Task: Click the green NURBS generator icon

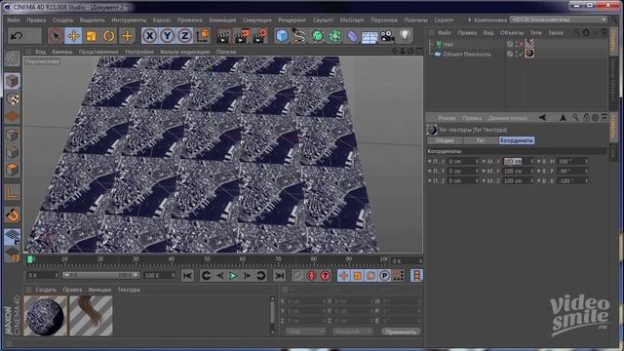Action: (317, 36)
